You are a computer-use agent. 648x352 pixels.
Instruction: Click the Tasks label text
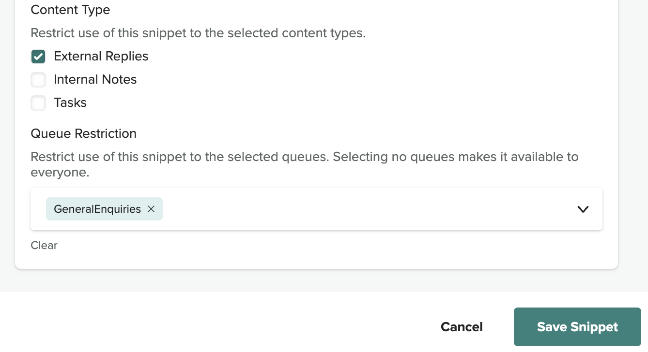(70, 103)
